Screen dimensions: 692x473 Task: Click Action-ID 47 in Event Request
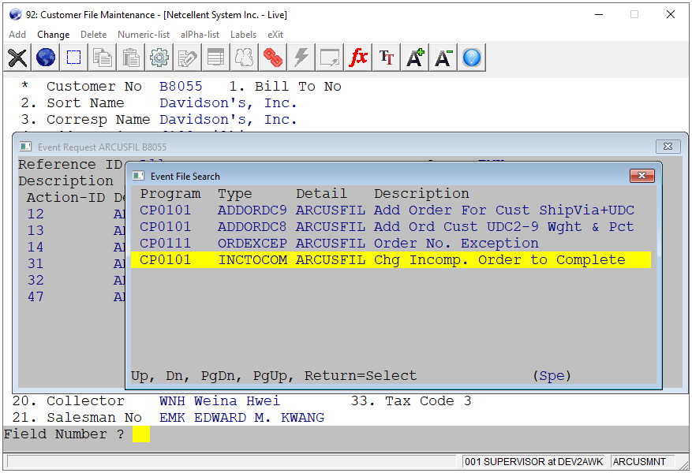tap(36, 296)
